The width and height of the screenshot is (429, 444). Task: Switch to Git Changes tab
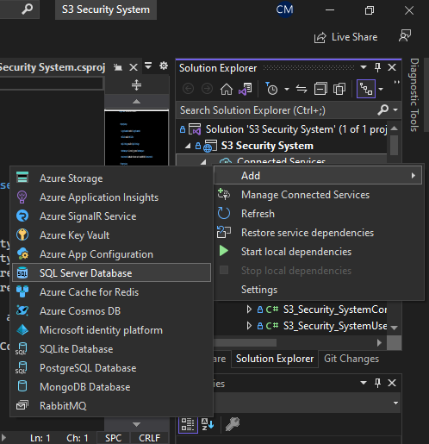coord(351,359)
